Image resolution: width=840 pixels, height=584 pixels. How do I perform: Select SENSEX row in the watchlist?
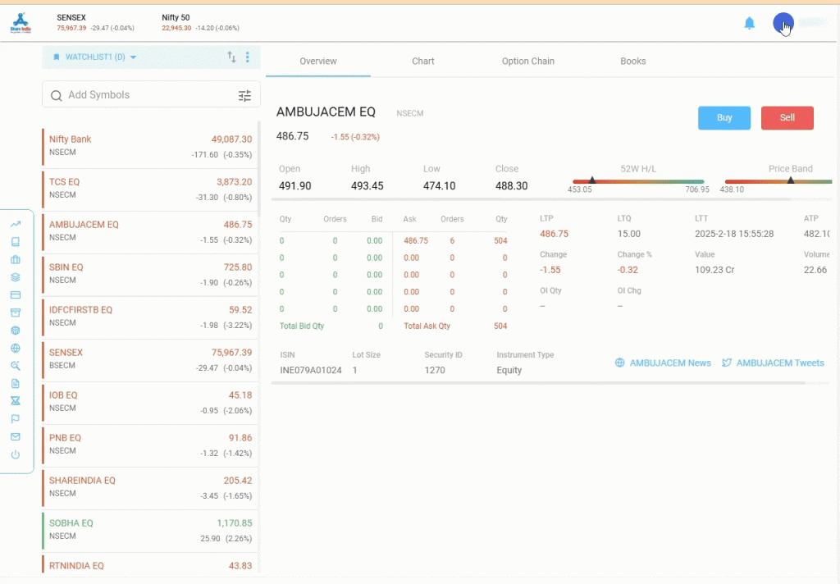click(150, 359)
